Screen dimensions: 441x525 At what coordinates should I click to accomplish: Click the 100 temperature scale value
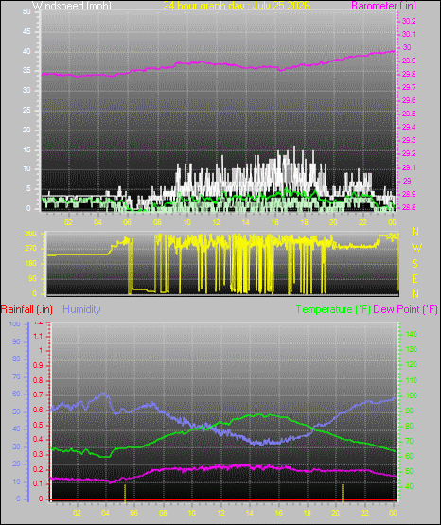[411, 395]
